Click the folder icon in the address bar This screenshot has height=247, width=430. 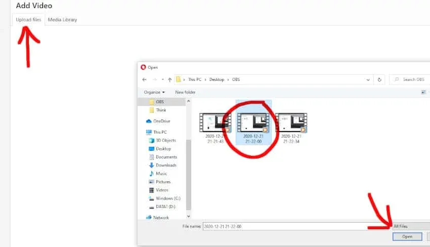[178, 79]
